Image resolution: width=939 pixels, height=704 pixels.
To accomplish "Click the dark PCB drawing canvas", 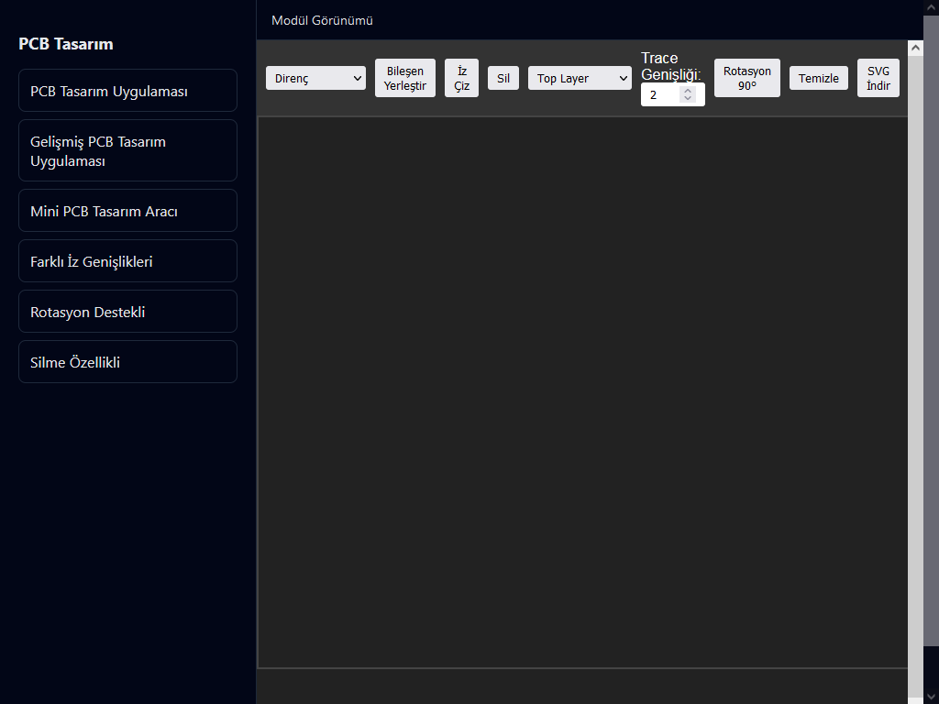I will (x=582, y=392).
